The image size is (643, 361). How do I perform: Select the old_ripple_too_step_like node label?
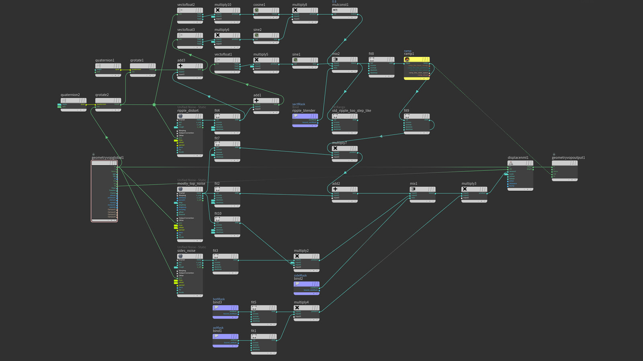pyautogui.click(x=352, y=111)
